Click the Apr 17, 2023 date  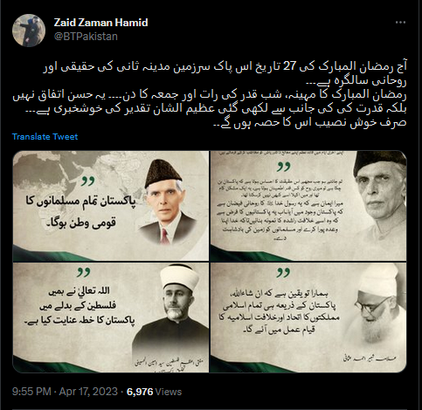[88, 392]
